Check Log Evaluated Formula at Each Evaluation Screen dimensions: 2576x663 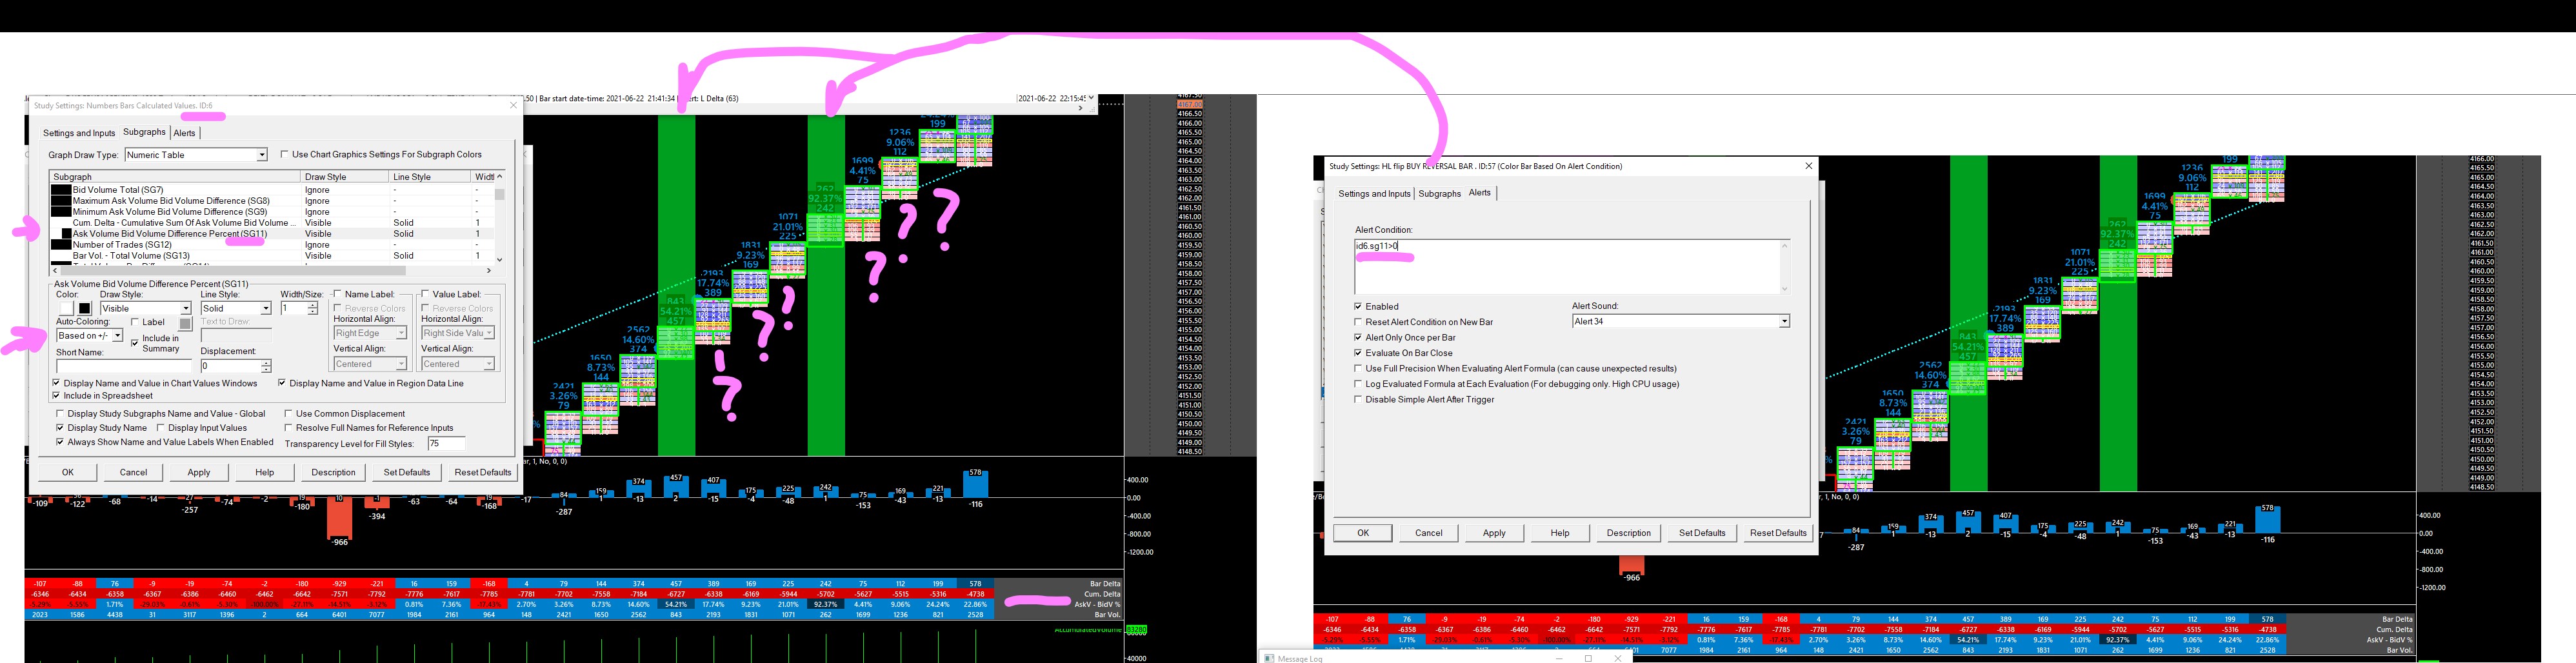[x=1358, y=384]
